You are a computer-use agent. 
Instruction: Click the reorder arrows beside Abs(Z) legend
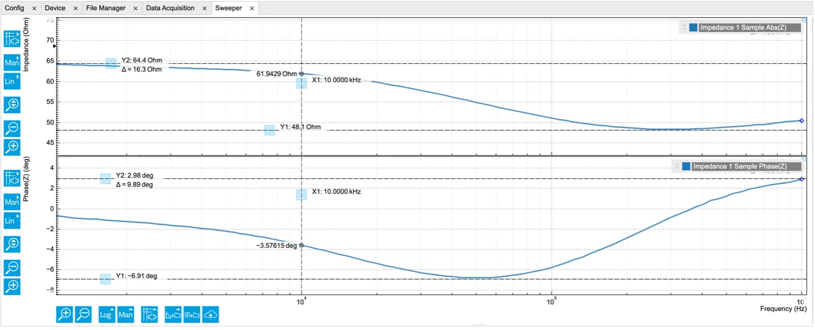pos(684,27)
